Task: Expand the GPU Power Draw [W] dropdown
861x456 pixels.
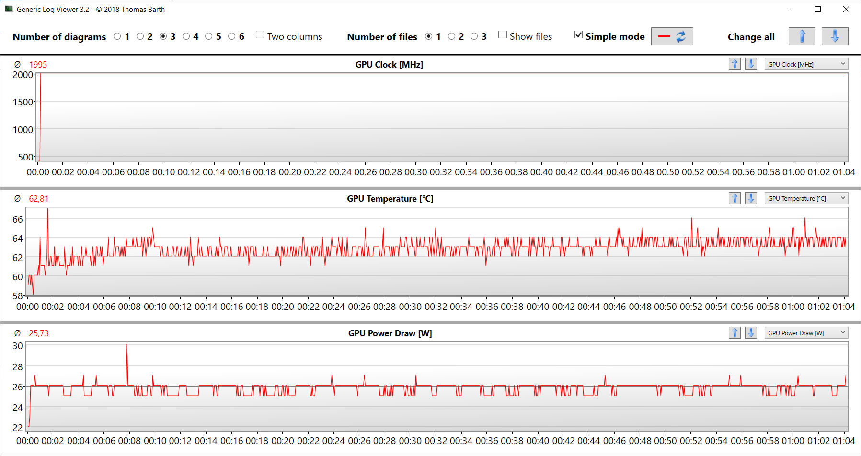Action: (806, 333)
